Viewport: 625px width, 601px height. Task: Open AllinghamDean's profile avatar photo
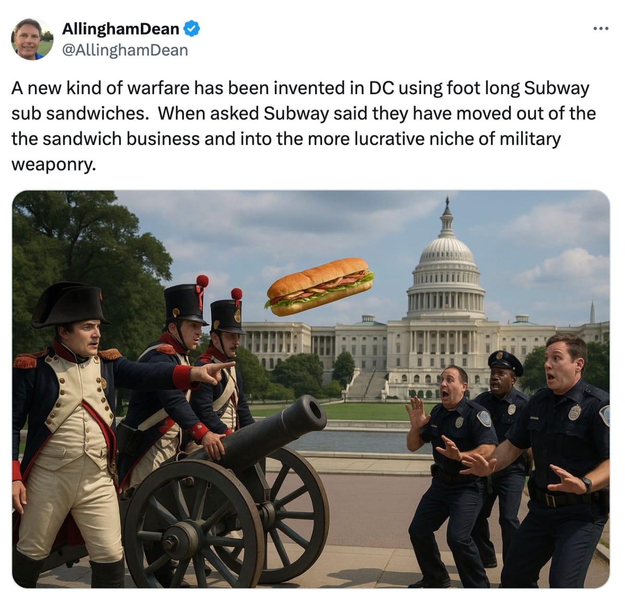tap(32, 39)
